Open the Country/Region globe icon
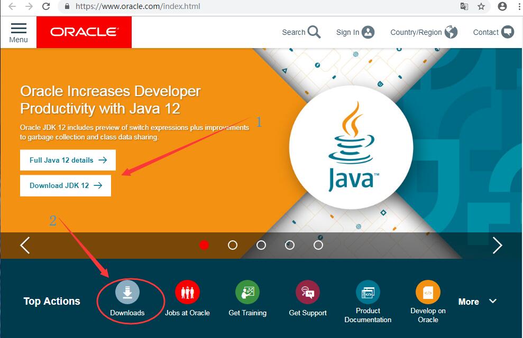523x338 pixels. (451, 32)
